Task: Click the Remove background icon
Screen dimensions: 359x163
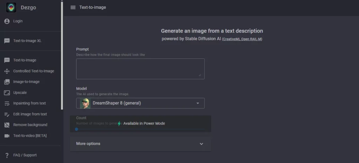Action: pos(7,125)
